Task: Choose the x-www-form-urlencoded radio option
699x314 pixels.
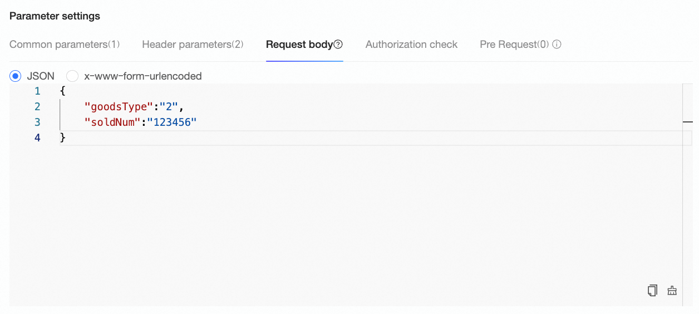Action: tap(72, 76)
